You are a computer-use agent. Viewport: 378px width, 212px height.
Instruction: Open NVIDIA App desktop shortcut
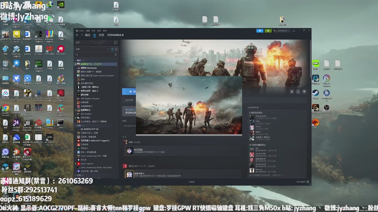[61, 6]
